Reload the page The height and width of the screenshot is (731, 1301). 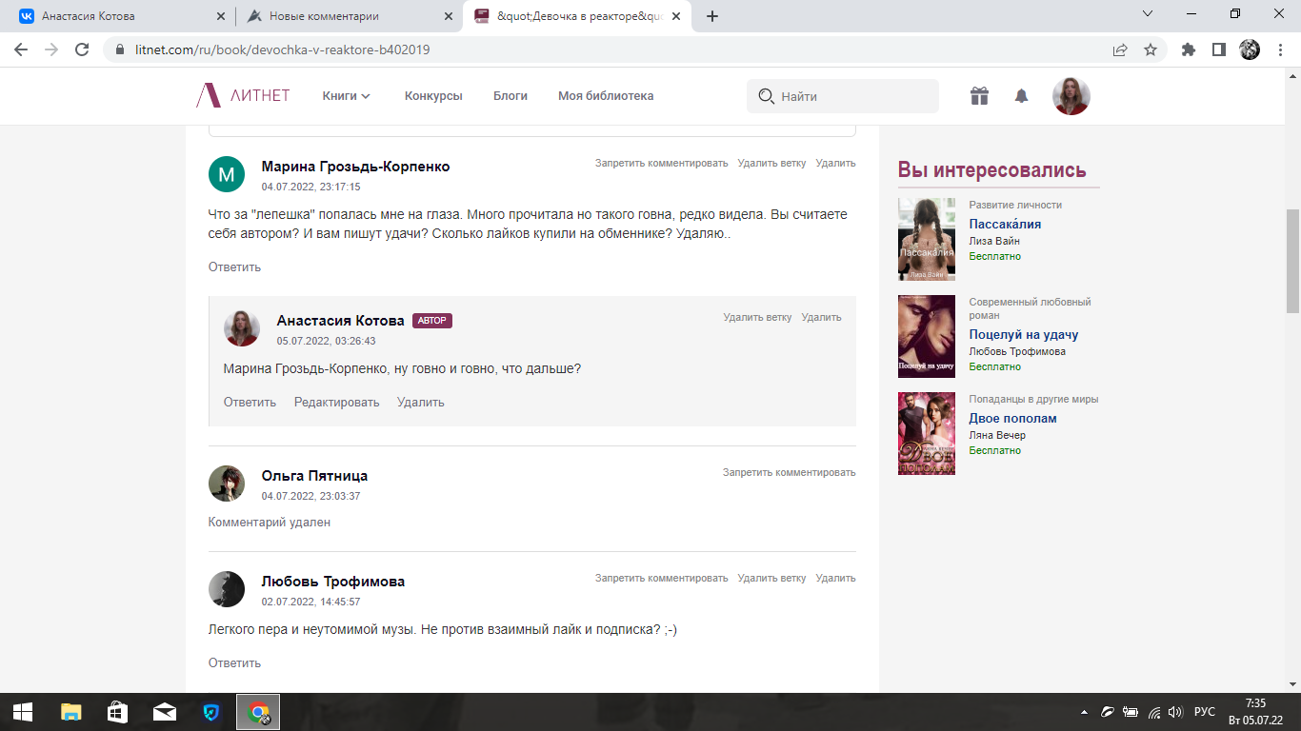click(82, 49)
